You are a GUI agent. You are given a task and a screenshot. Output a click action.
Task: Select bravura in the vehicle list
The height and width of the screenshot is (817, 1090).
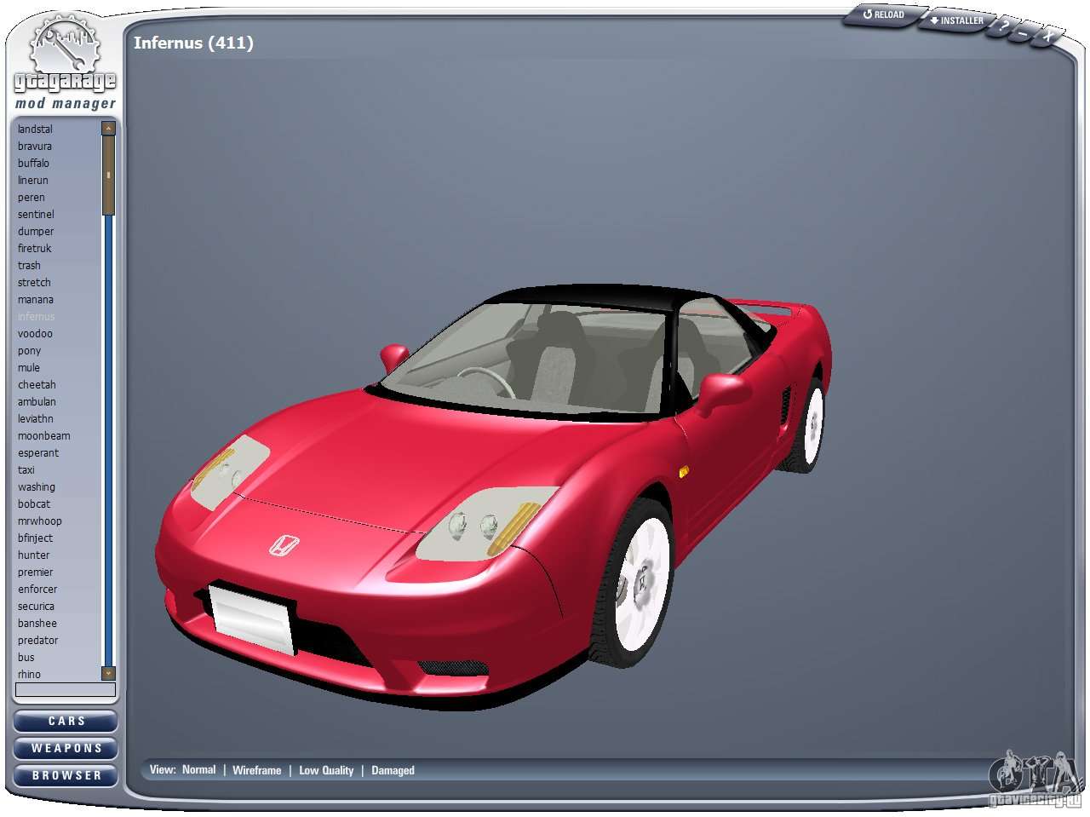(x=35, y=147)
